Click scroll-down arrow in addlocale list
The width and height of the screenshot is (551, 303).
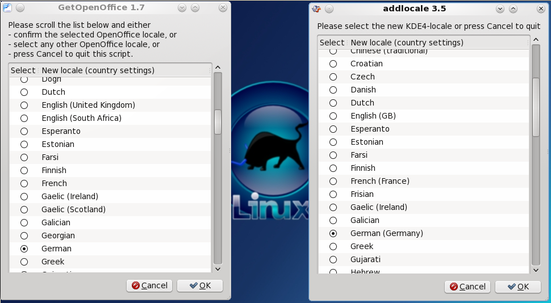click(536, 270)
